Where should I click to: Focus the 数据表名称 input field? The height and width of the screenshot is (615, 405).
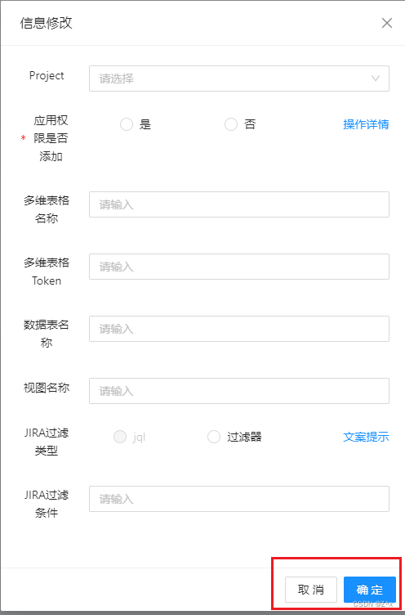click(239, 329)
